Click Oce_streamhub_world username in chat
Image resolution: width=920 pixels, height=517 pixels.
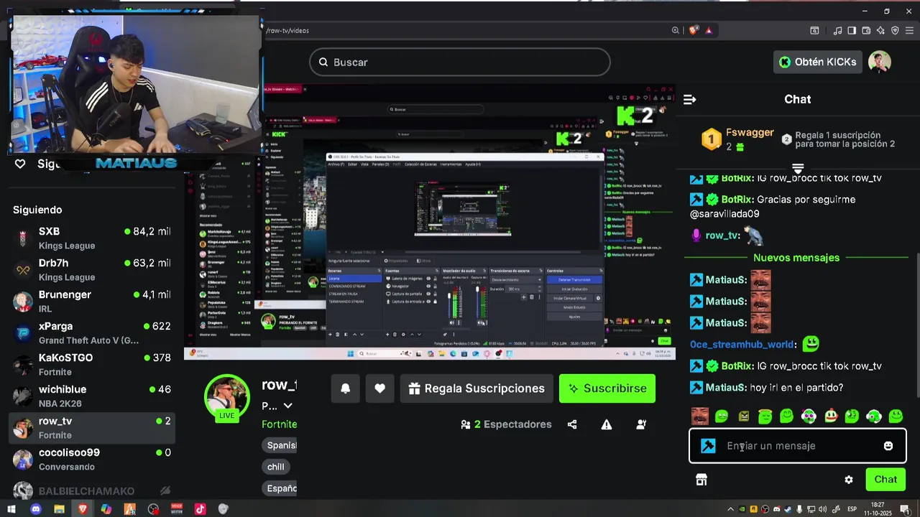tap(742, 345)
